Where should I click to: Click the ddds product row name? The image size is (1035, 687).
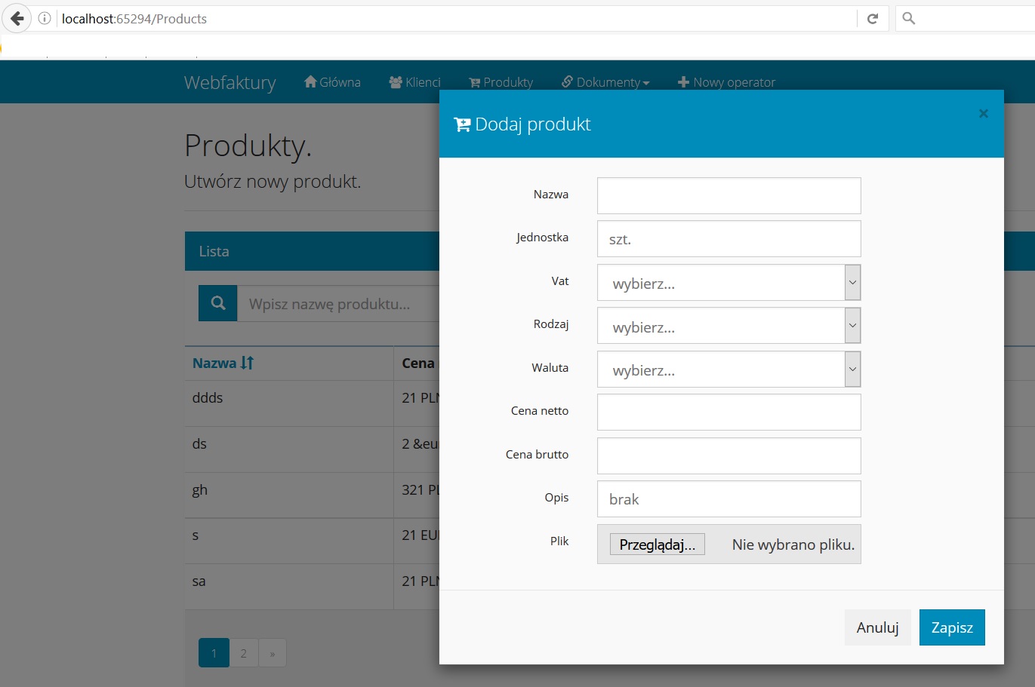208,397
